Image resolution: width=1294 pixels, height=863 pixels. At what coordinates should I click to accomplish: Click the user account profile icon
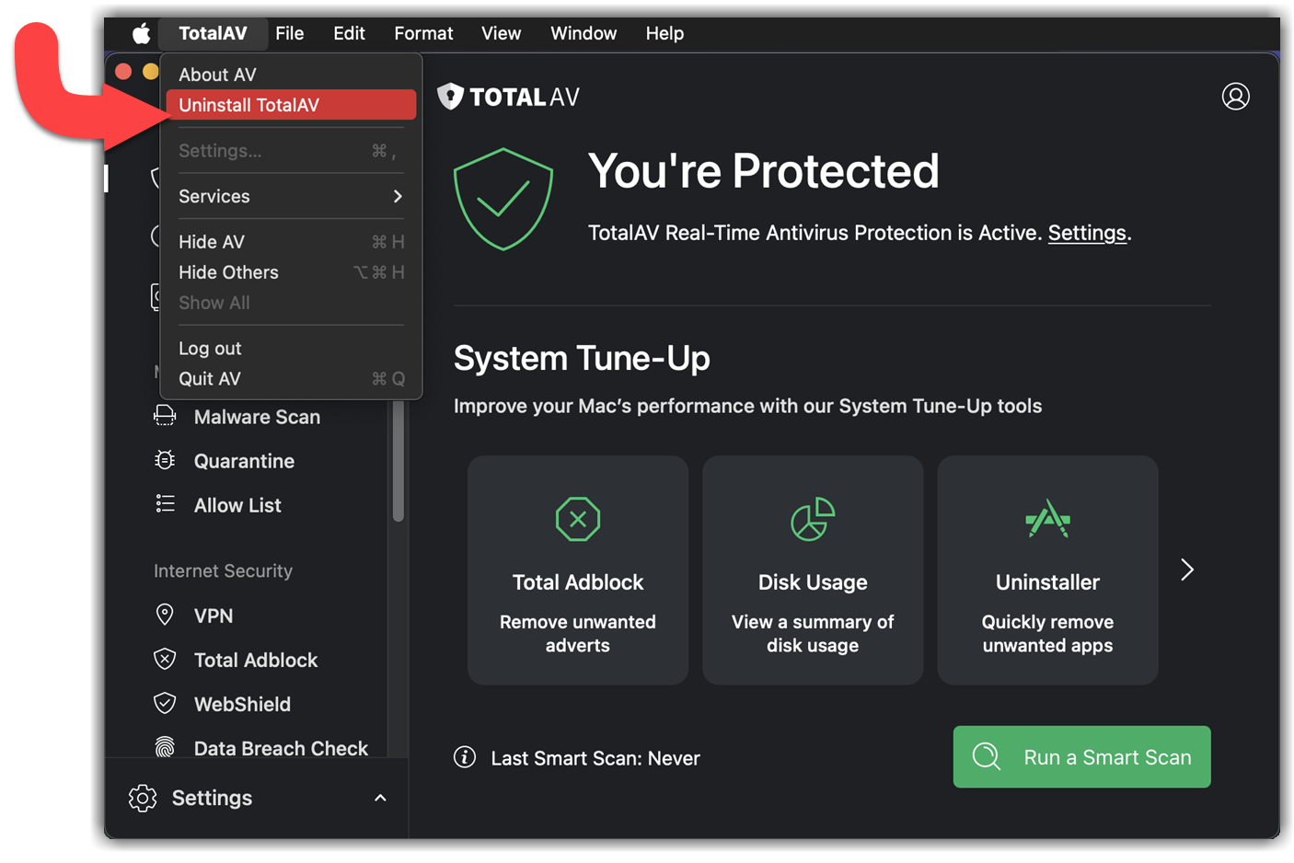tap(1234, 97)
